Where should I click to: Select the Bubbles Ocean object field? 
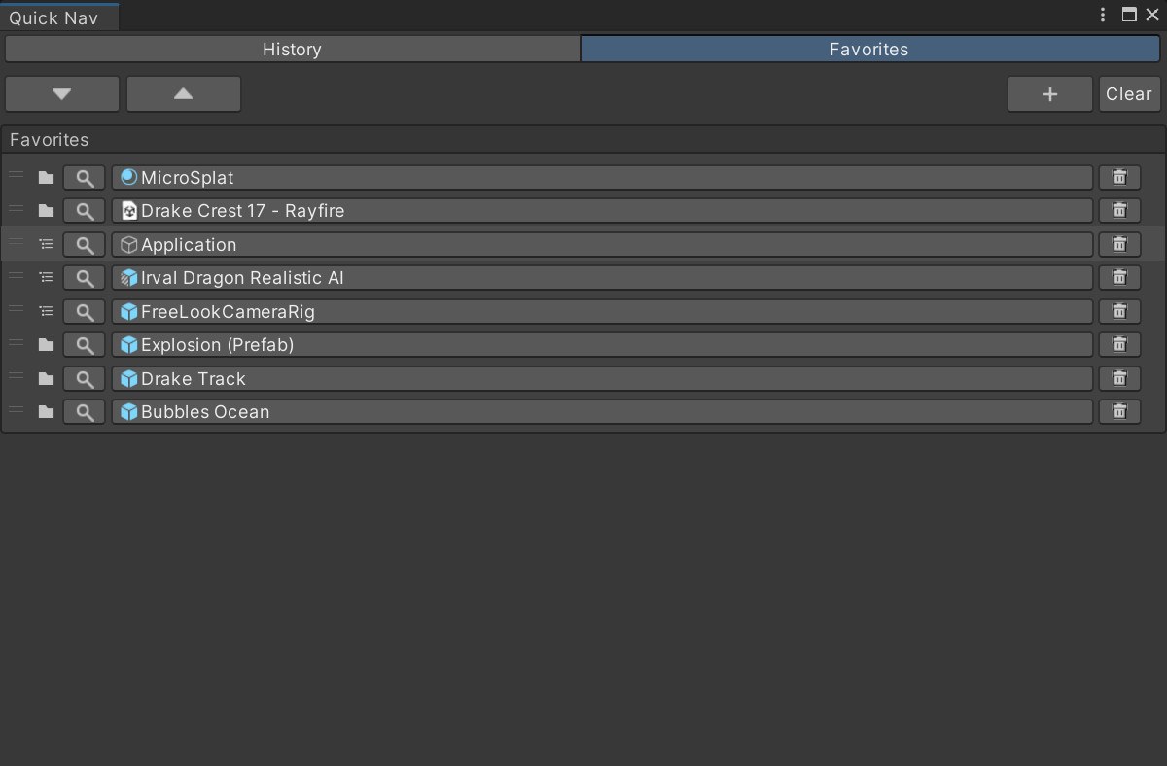tap(602, 412)
